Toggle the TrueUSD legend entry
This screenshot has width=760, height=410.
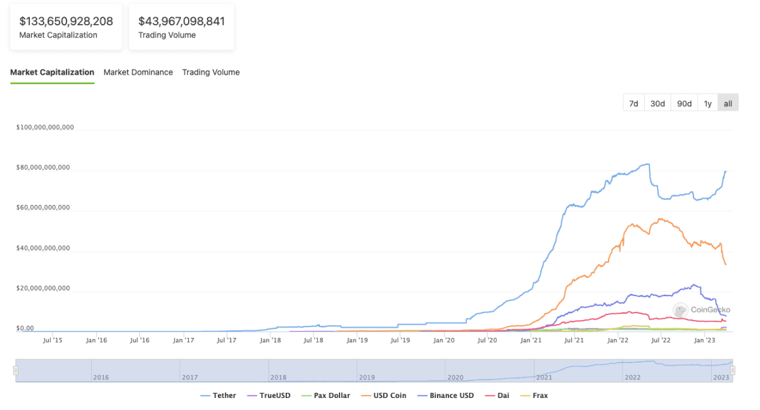coord(267,395)
